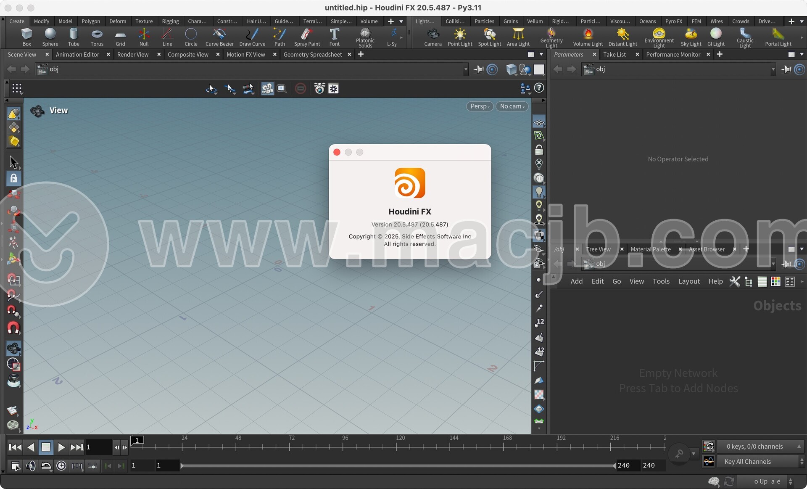Click the Tube shelf tool
Viewport: 807px width, 489px height.
click(x=74, y=37)
